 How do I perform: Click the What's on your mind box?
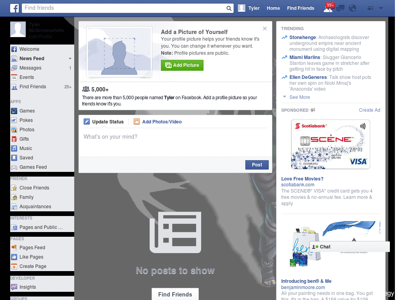tap(175, 142)
